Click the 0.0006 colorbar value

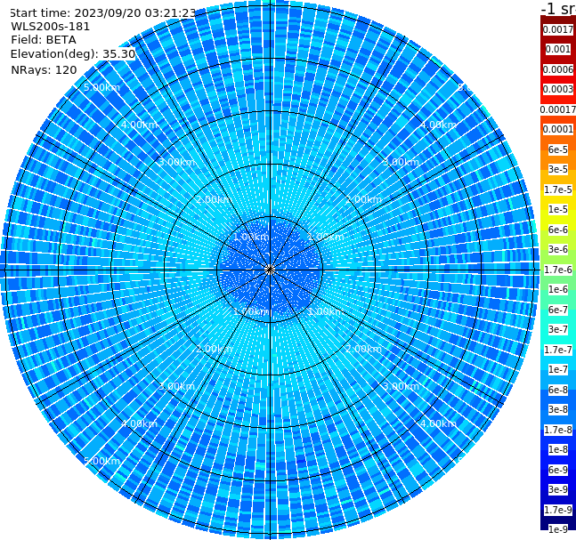click(x=558, y=69)
